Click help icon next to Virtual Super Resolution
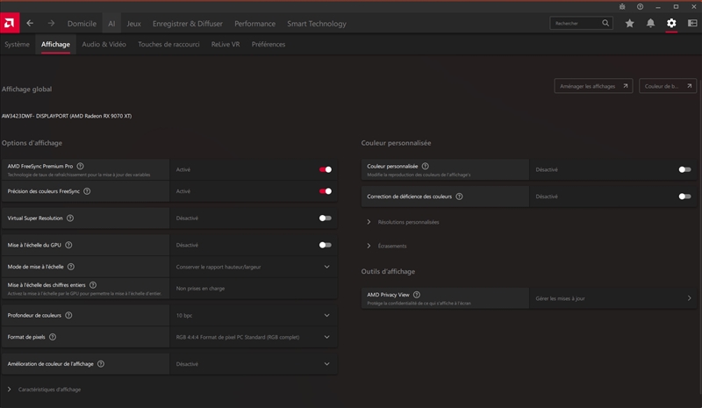The width and height of the screenshot is (702, 408). pyautogui.click(x=70, y=218)
